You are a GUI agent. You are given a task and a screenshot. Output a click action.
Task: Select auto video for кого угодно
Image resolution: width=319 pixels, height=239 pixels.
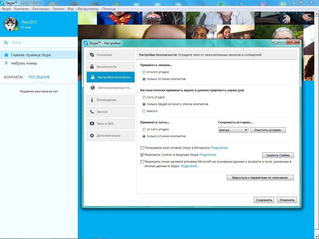coord(144,97)
